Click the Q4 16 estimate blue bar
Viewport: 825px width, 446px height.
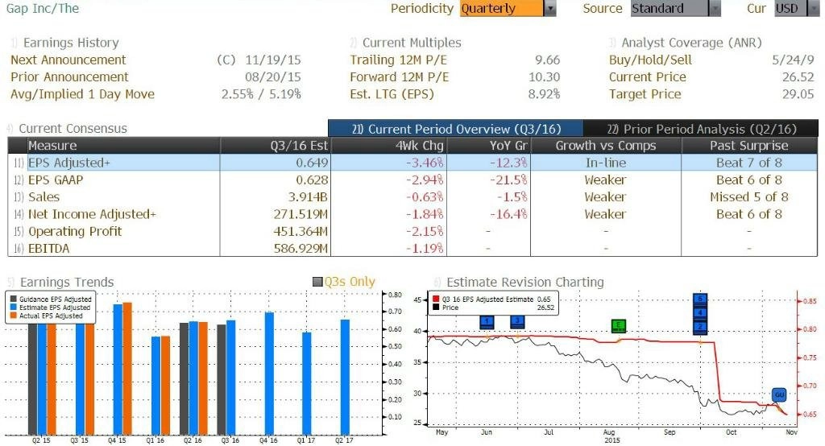tap(269, 374)
